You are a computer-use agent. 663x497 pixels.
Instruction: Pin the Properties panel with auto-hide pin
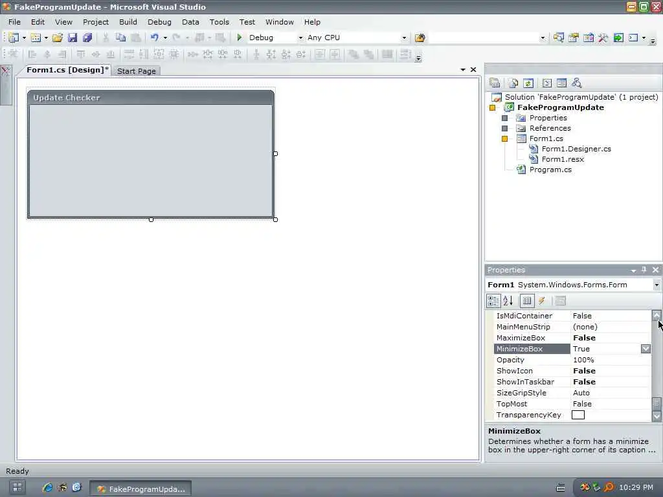click(644, 270)
